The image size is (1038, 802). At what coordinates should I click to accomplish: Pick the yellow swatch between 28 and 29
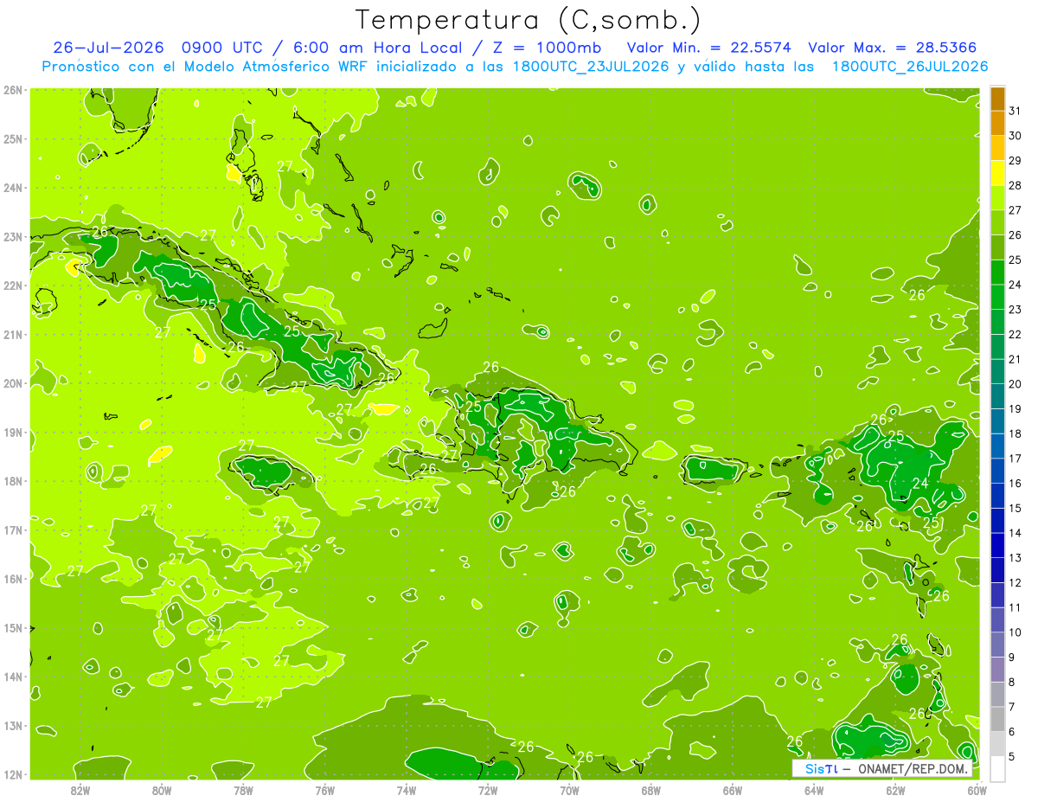997,173
